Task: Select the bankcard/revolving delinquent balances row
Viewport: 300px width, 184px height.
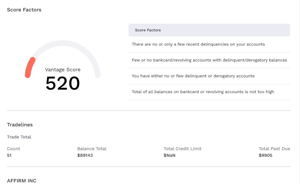Action: point(209,60)
